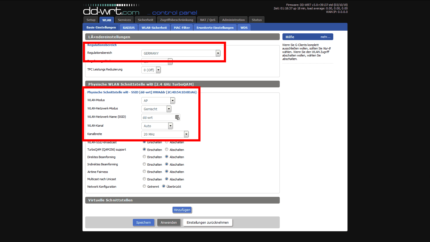
Task: Click Hinzufügen to add virtual interface
Action: (182, 210)
